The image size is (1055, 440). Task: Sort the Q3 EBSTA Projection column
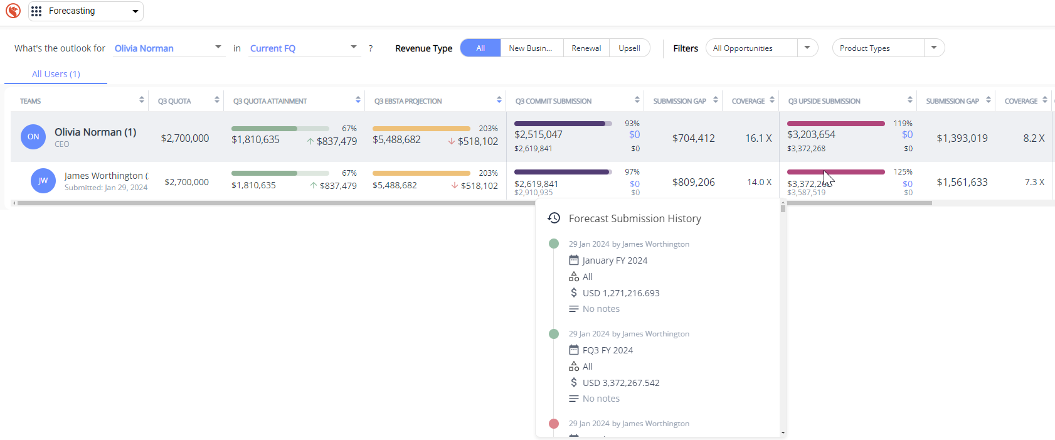[x=499, y=100]
